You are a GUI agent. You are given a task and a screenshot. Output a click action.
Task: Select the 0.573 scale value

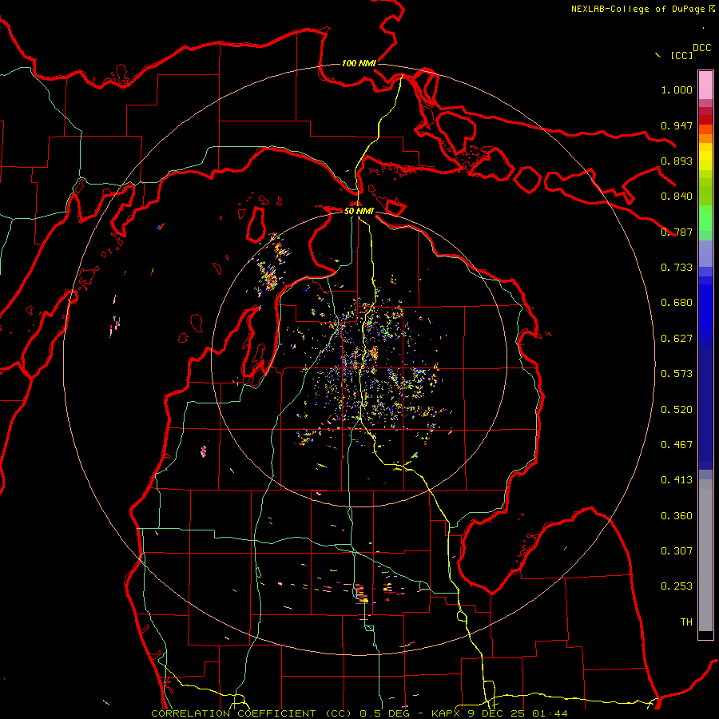pos(677,374)
